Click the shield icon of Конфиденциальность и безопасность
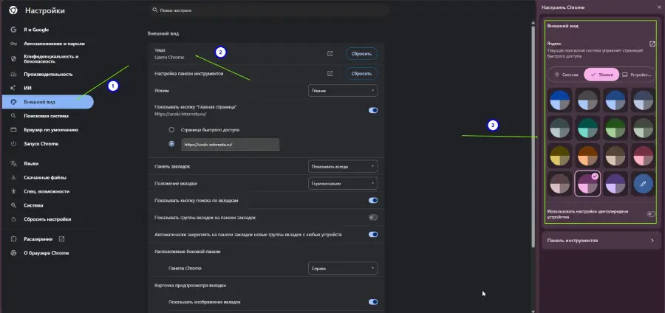The width and height of the screenshot is (665, 313). pos(13,58)
